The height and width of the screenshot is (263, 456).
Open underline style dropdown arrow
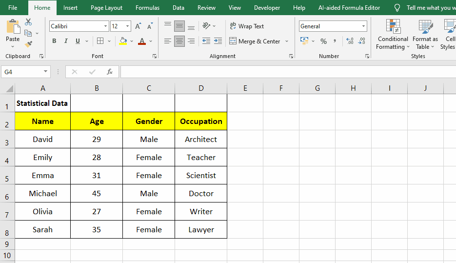(87, 41)
